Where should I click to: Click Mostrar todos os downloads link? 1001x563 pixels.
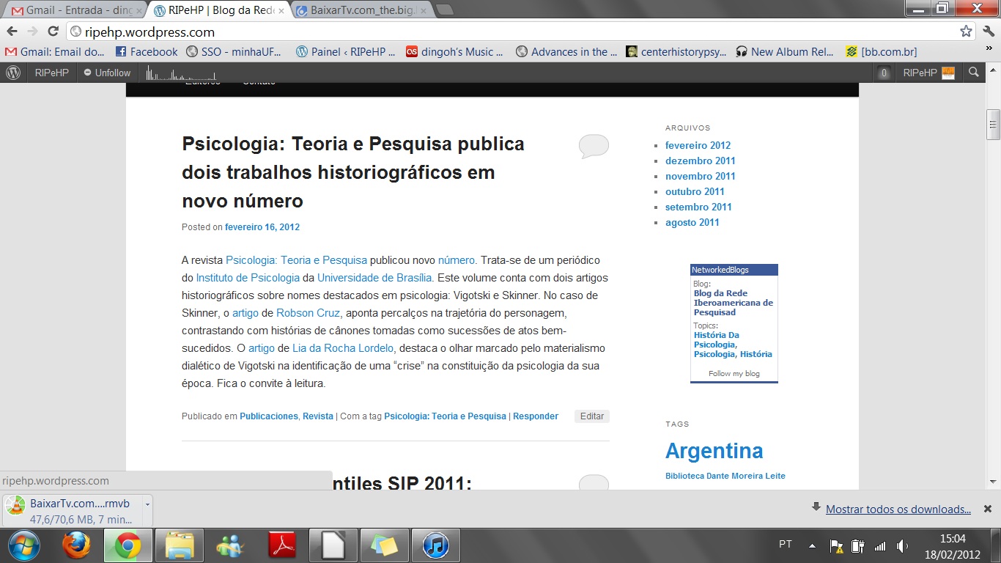[x=898, y=509]
